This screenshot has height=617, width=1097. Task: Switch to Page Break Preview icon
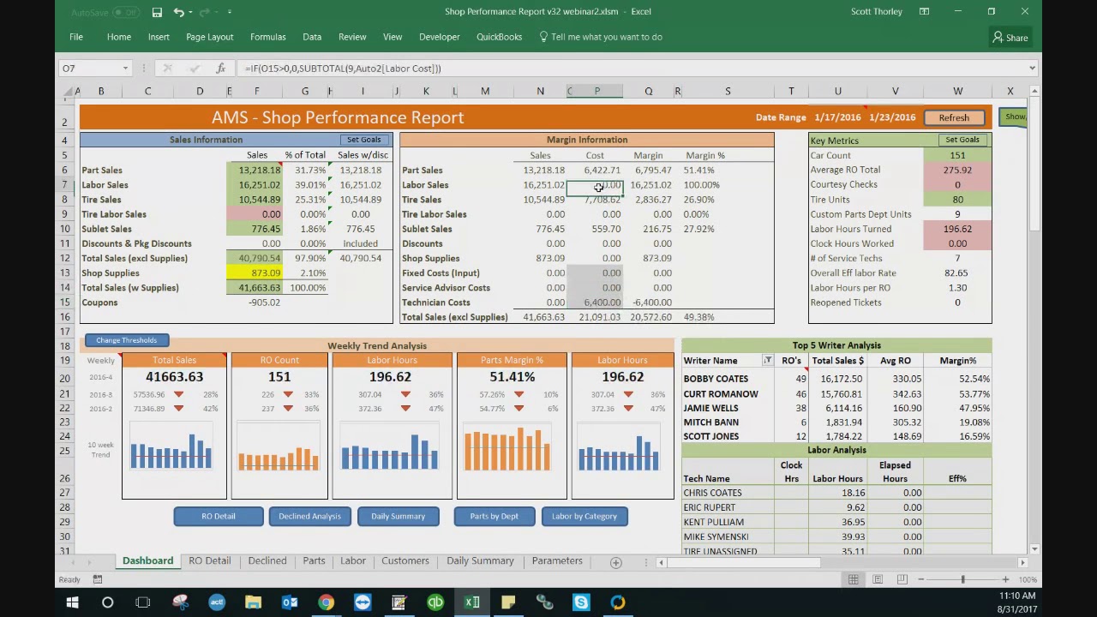pos(902,580)
